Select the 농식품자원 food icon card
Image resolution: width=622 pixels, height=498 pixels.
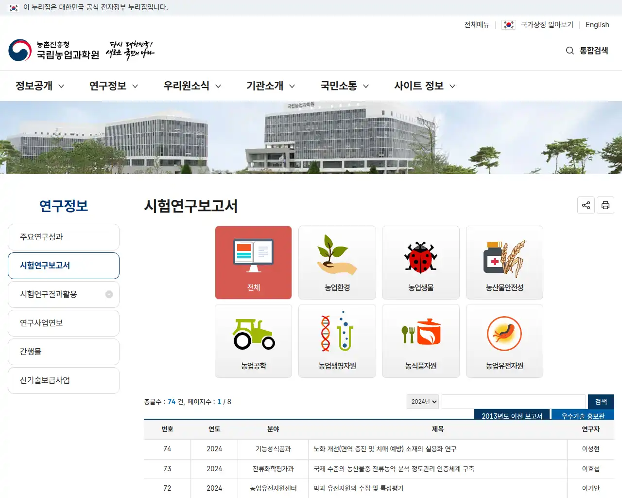[x=421, y=341]
